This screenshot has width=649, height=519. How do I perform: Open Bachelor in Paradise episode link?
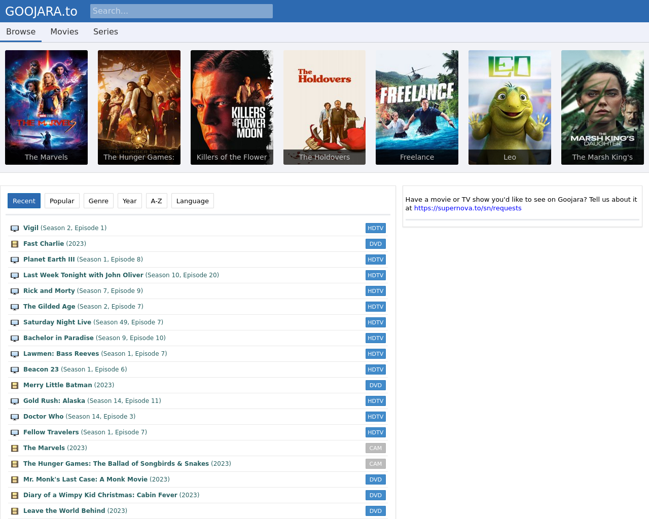coord(94,338)
